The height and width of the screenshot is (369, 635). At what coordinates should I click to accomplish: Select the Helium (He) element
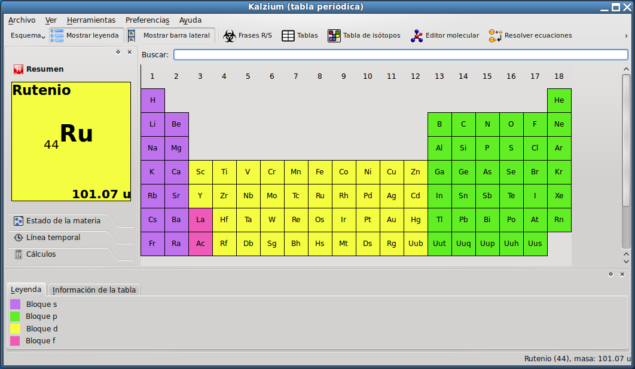click(x=559, y=100)
